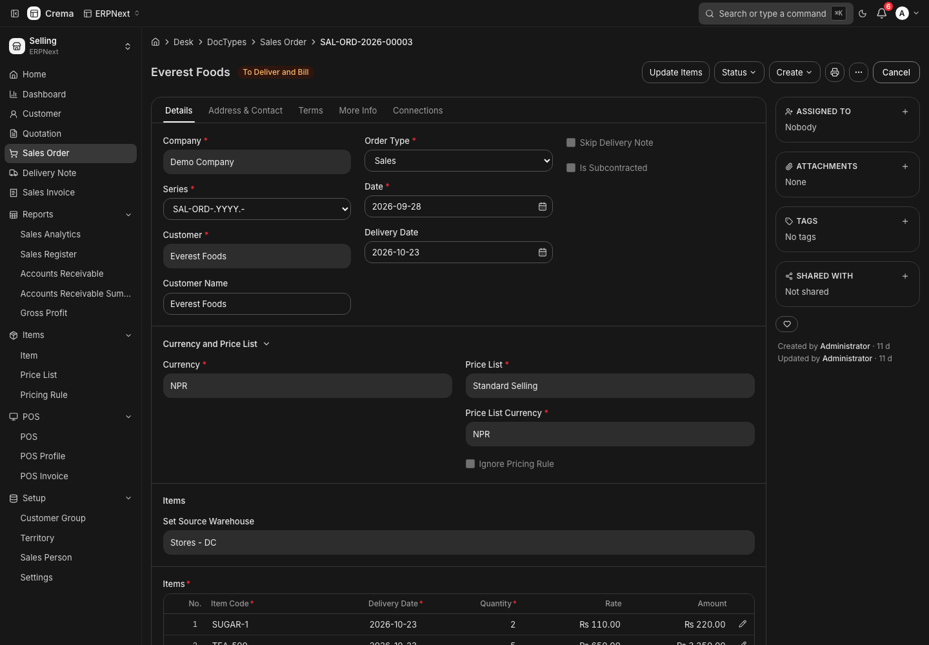Add an attachment with plus icon
Viewport: 929px width, 645px height.
tap(905, 166)
